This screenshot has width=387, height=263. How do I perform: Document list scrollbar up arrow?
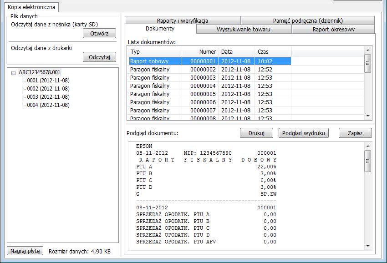point(368,50)
